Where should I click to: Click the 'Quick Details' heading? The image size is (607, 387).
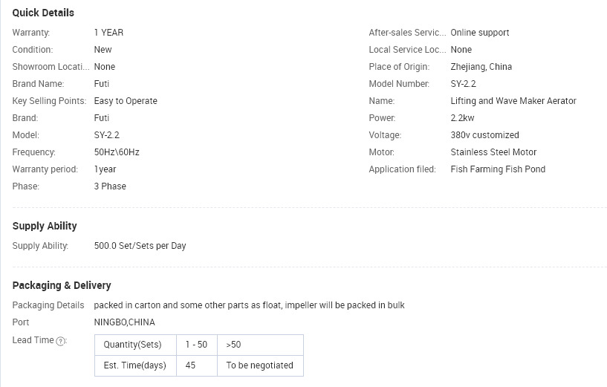pyautogui.click(x=43, y=13)
